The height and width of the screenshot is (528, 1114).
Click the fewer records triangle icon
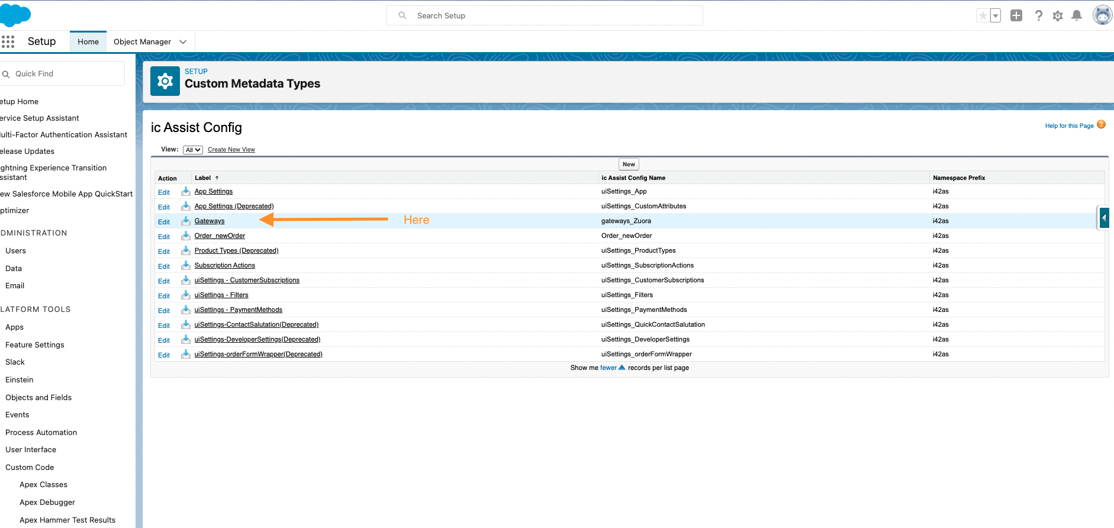(x=622, y=368)
